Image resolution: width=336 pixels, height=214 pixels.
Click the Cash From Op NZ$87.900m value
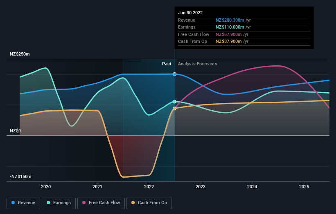click(228, 42)
